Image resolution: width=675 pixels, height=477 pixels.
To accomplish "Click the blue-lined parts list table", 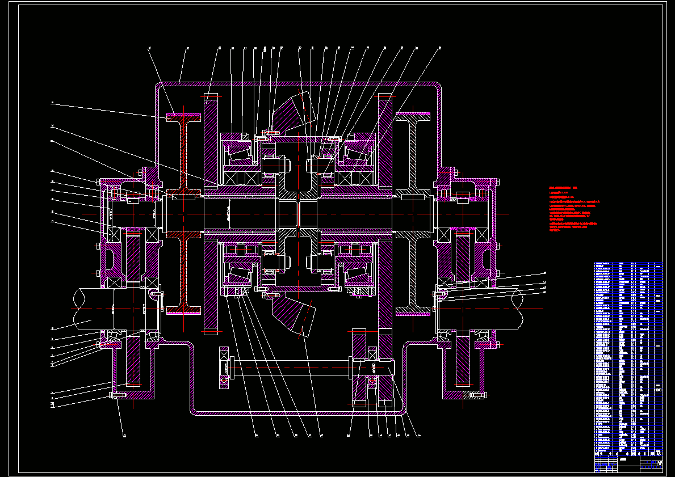I will coord(628,358).
